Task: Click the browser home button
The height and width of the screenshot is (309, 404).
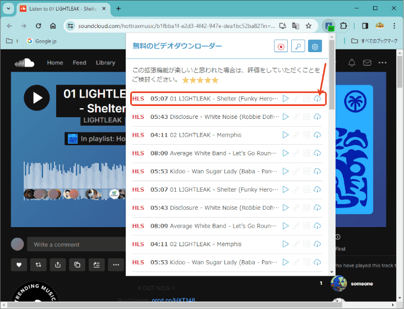Action: (x=53, y=26)
